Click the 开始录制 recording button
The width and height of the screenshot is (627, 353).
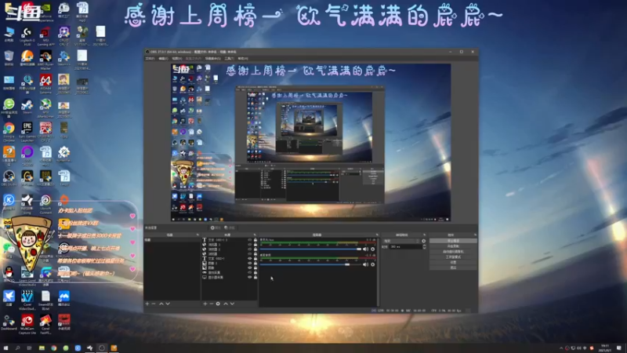pyautogui.click(x=453, y=246)
